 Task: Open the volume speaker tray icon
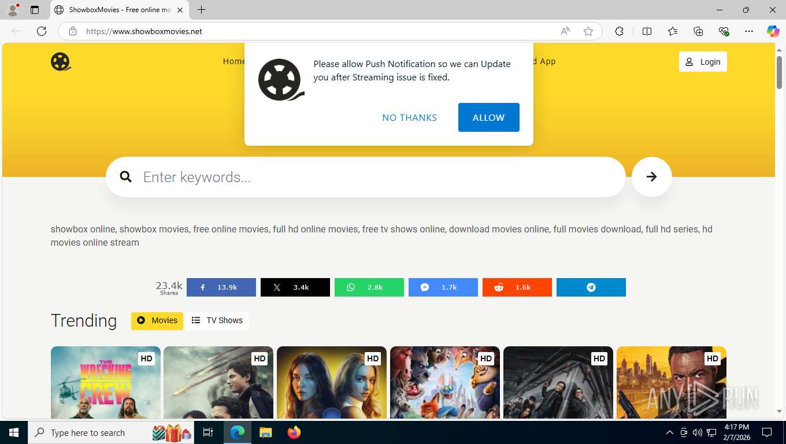click(x=697, y=432)
